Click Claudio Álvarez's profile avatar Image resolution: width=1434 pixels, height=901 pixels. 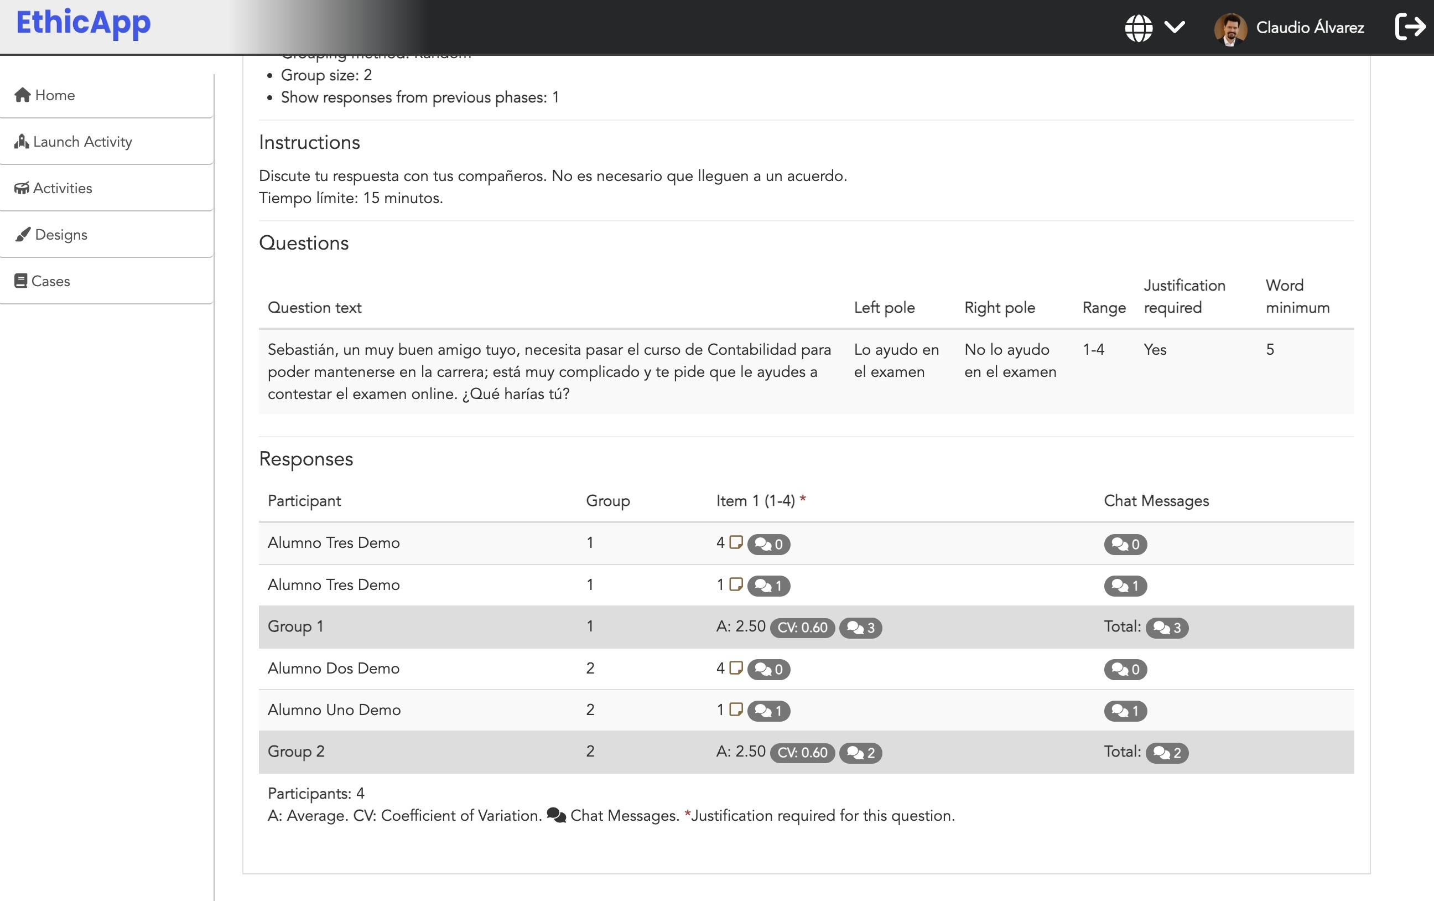point(1230,28)
